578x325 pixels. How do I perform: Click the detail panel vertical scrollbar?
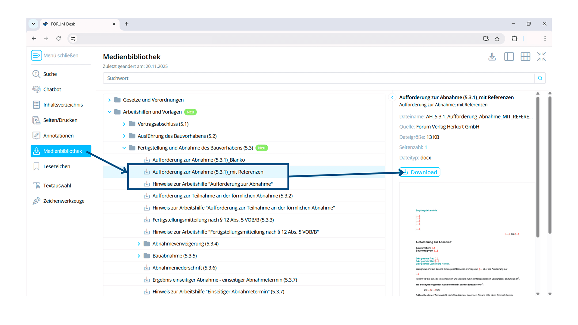pos(538,166)
